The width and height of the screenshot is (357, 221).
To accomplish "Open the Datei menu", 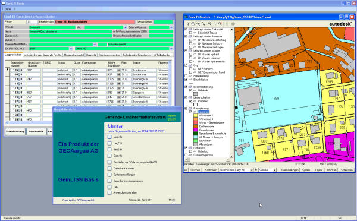I will click(8, 9).
